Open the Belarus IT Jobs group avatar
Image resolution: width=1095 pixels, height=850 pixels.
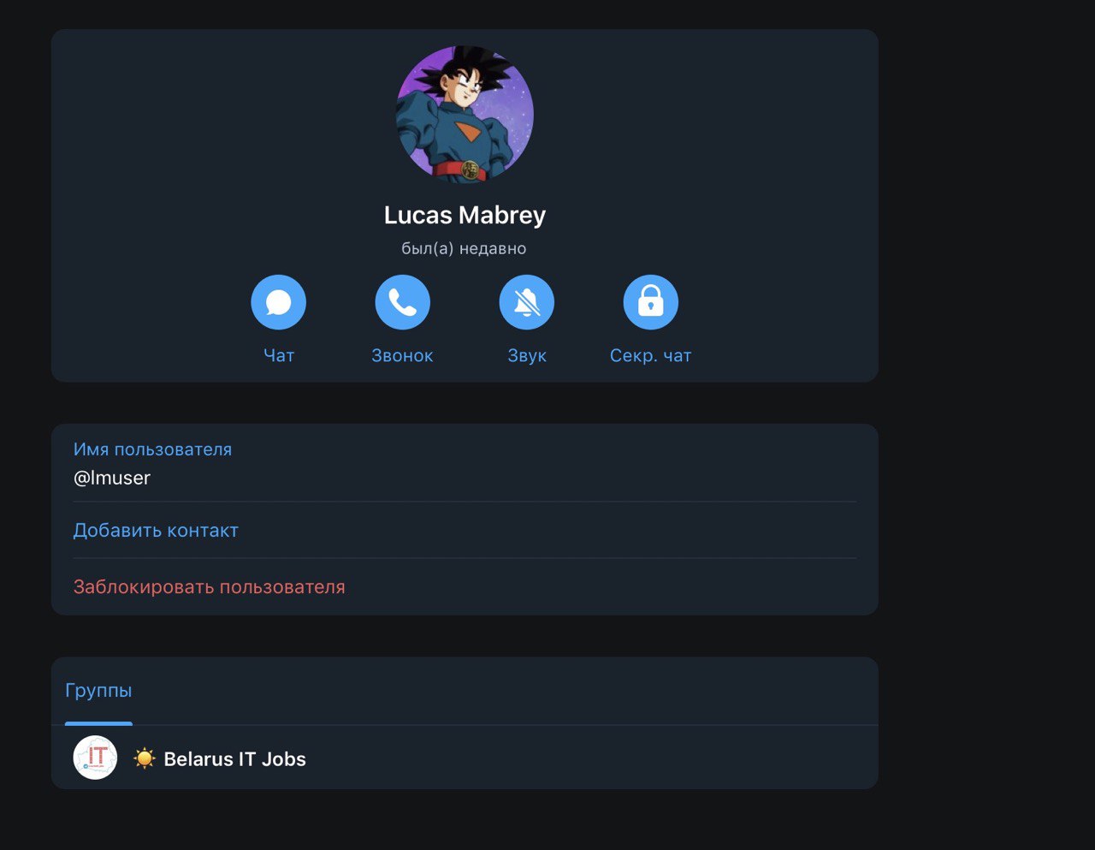point(95,758)
